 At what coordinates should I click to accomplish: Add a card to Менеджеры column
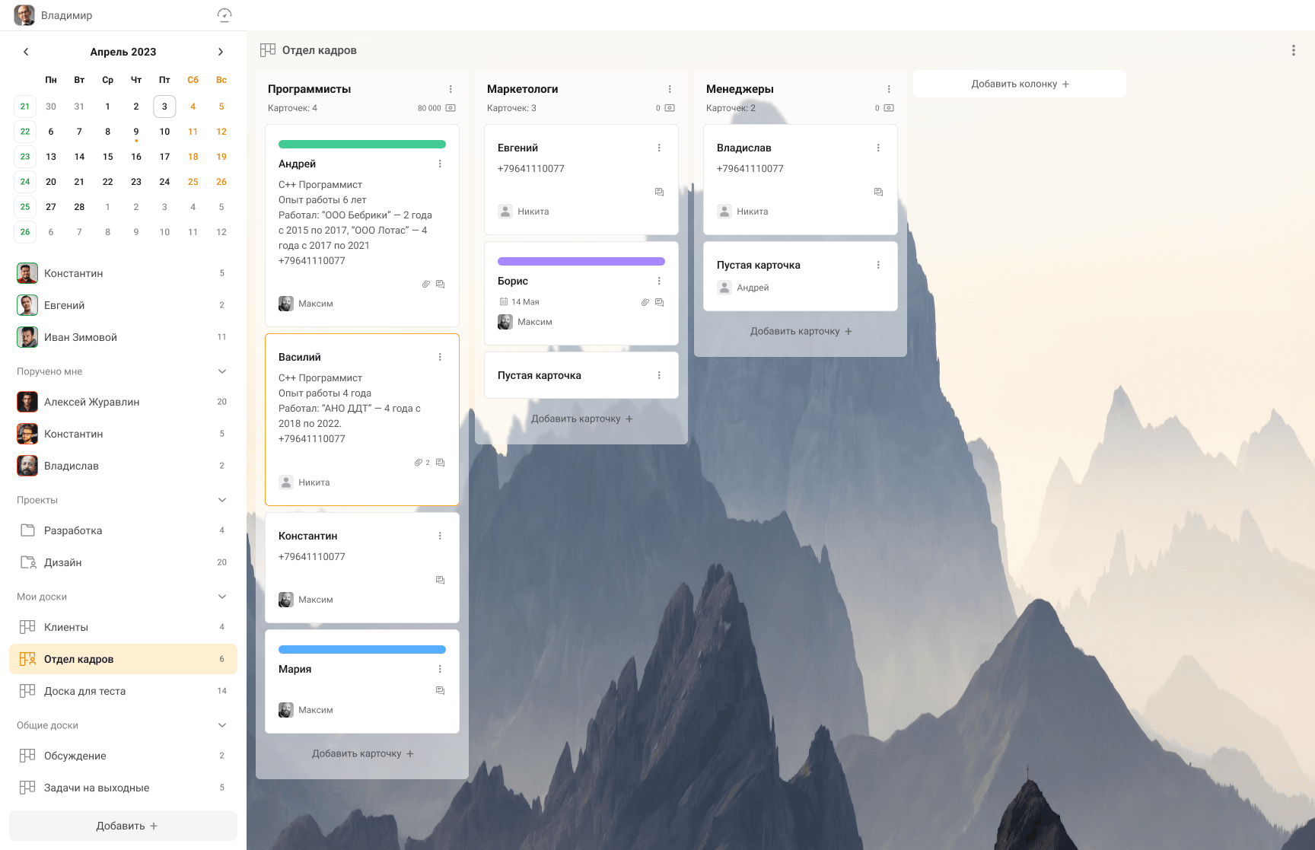[x=800, y=331]
